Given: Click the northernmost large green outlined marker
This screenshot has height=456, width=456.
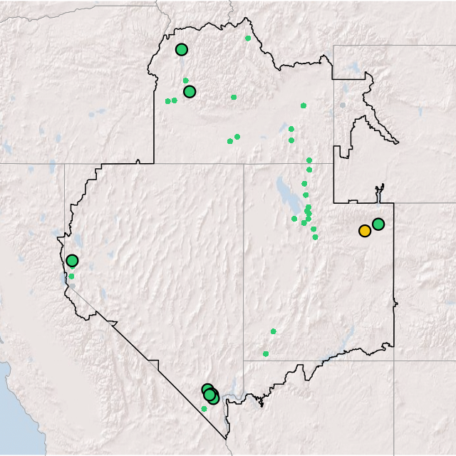Looking at the screenshot, I should click(x=181, y=50).
